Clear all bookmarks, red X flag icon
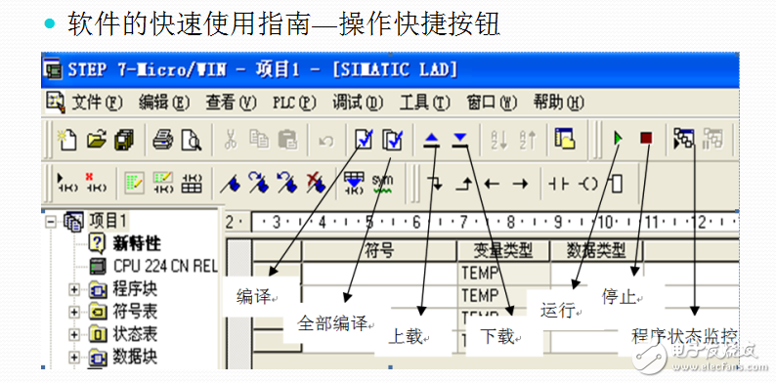This screenshot has width=776, height=383. (316, 183)
